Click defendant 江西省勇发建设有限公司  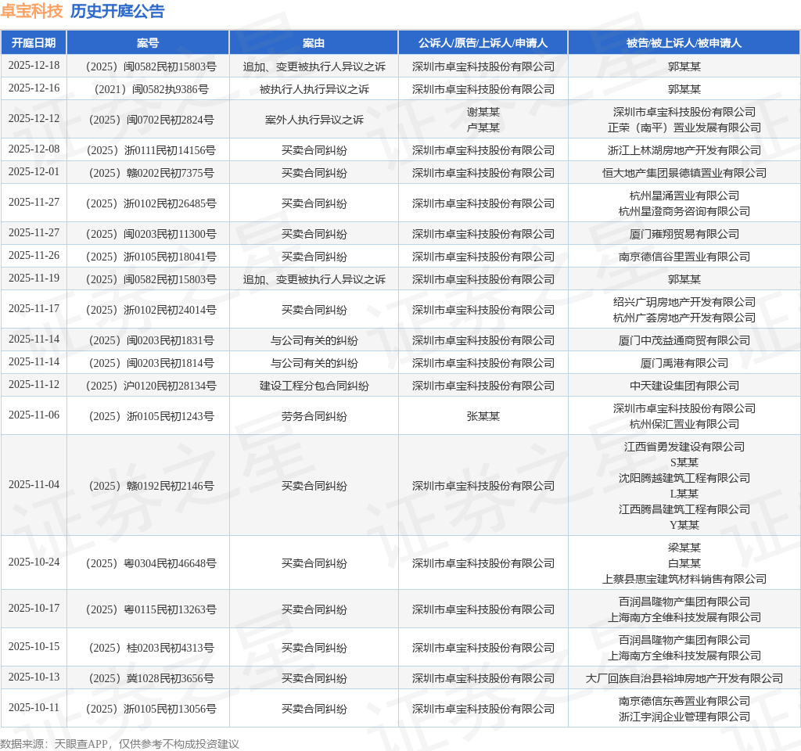(684, 447)
